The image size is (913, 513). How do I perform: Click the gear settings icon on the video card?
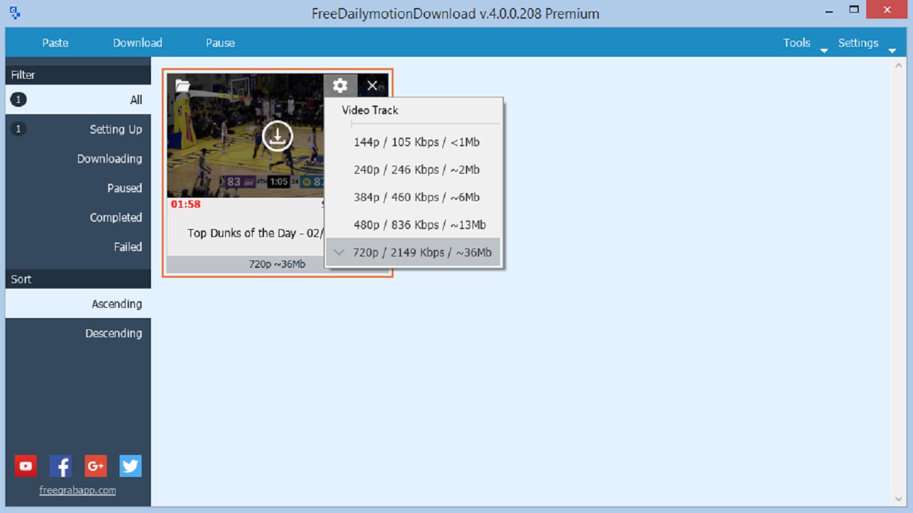coord(340,85)
